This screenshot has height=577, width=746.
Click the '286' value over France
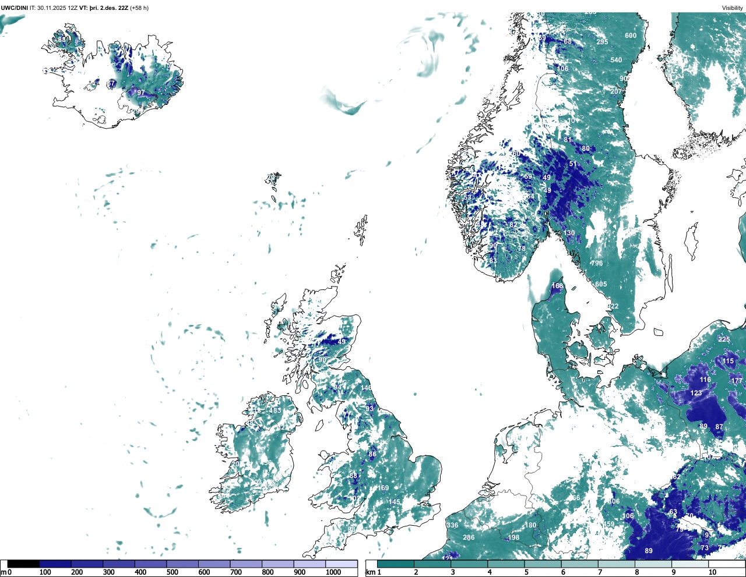point(469,538)
